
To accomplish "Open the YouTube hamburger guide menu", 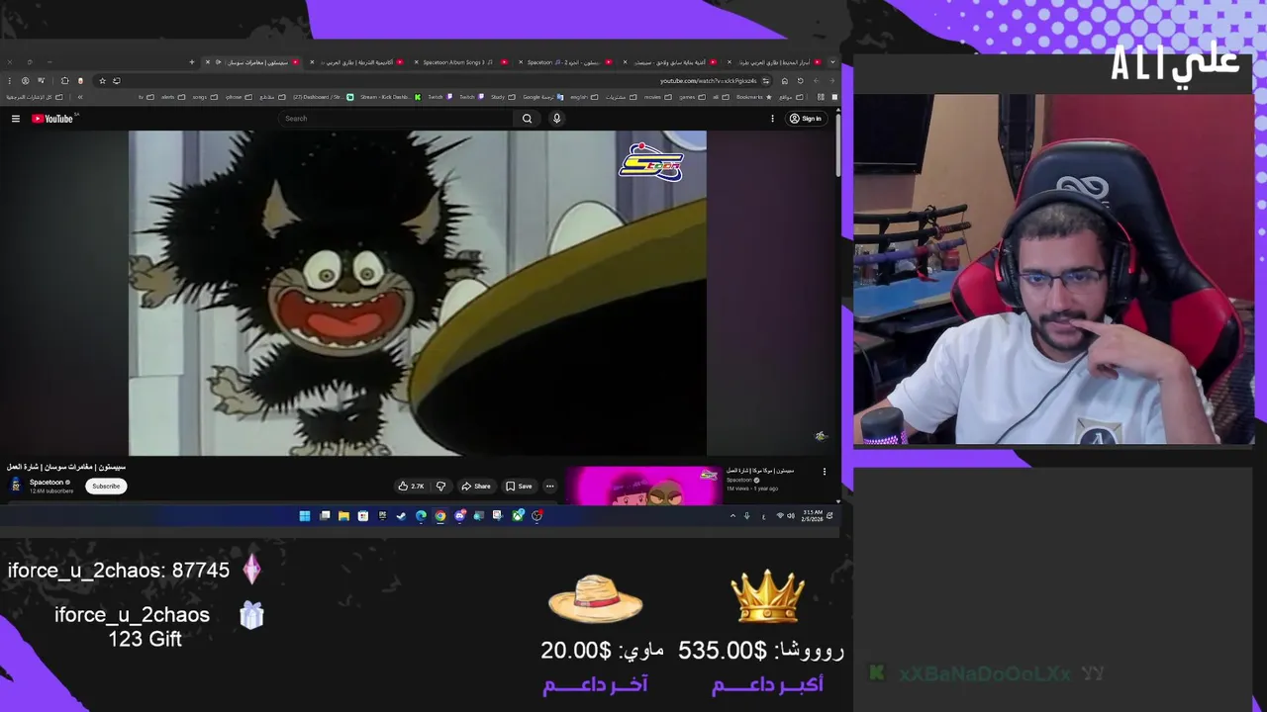I will click(15, 119).
